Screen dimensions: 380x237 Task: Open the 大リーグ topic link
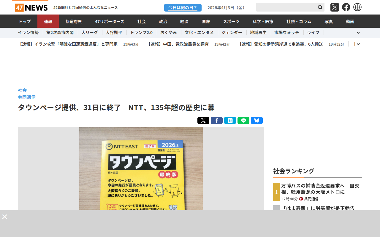coord(90,33)
